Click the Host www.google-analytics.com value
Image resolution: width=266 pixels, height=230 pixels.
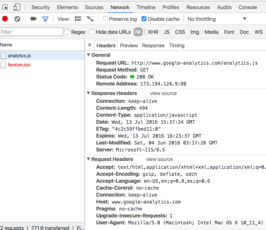pos(146,202)
